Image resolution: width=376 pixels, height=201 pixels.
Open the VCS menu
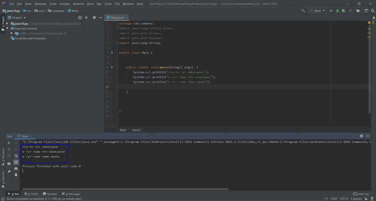(117, 4)
